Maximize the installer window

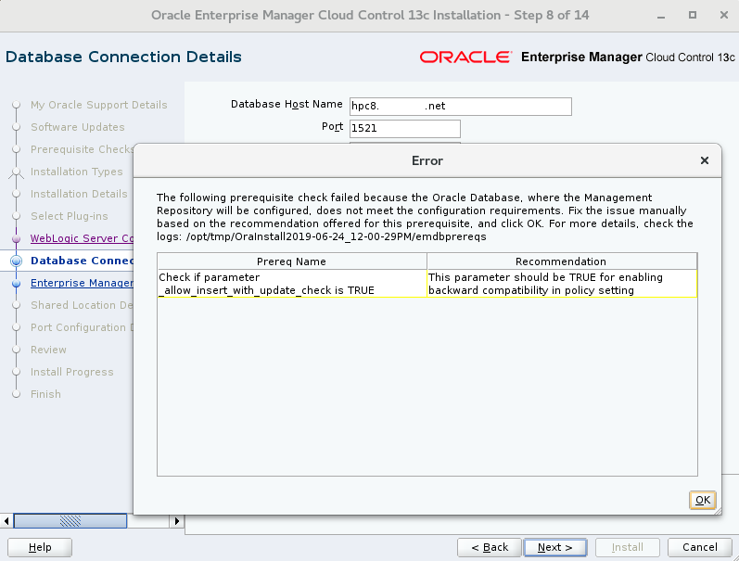pyautogui.click(x=693, y=15)
